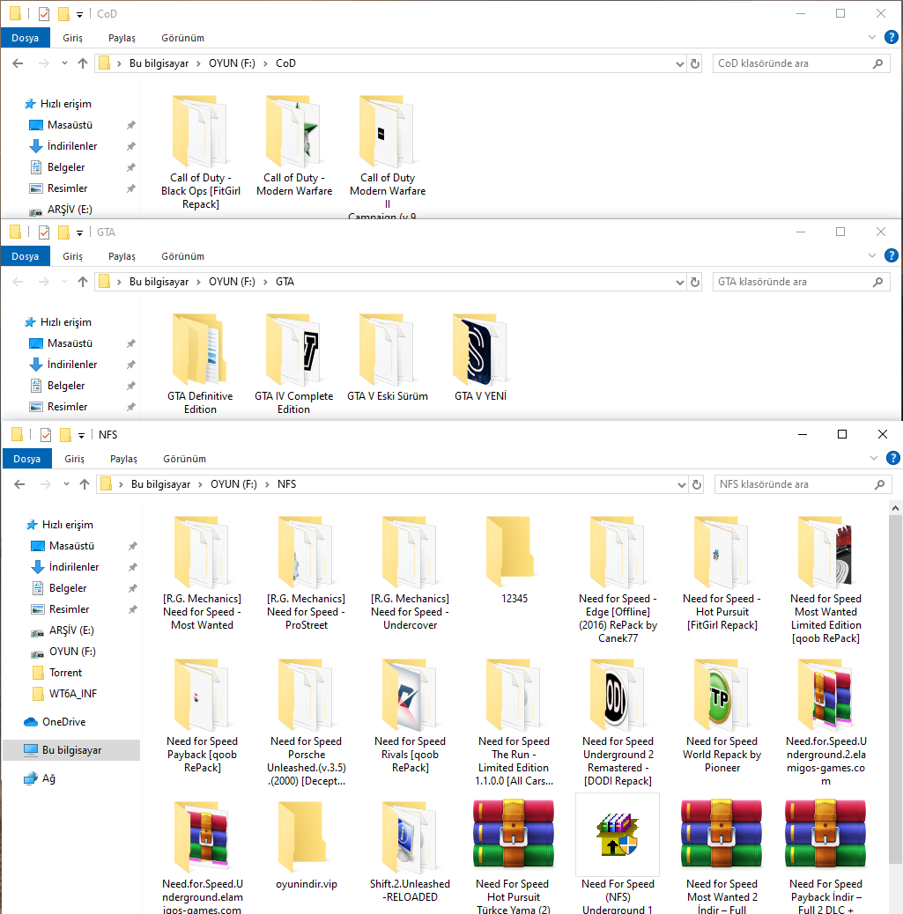Open GTA V YENİ folder

click(x=481, y=357)
